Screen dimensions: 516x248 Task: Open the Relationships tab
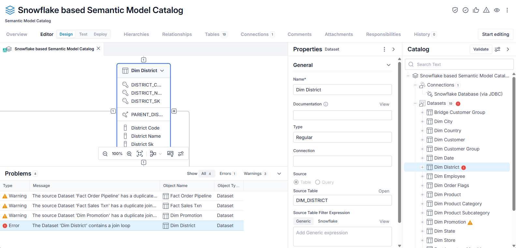177,34
